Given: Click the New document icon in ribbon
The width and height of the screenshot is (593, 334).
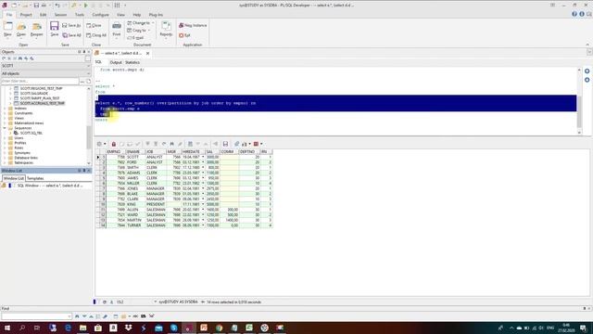Looking at the screenshot, I should tap(7, 27).
